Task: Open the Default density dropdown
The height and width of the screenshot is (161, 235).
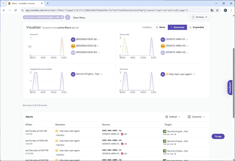Action: pos(173,117)
